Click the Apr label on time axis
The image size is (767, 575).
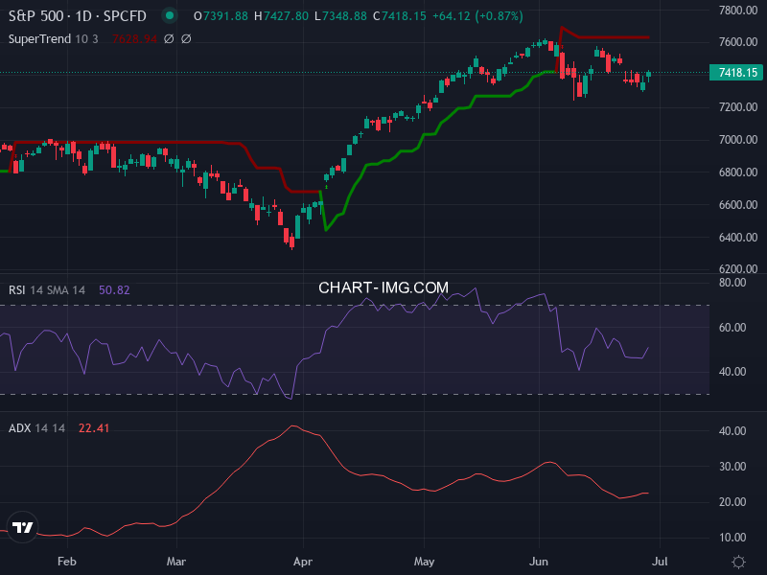coord(303,562)
